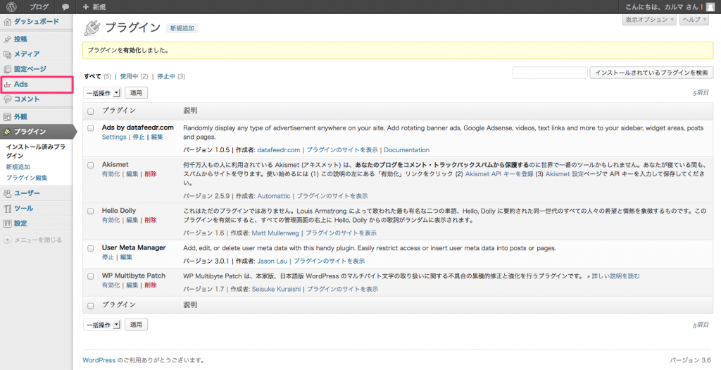The width and height of the screenshot is (721, 370).
Task: Click the ダッシュボード house icon
Action: pyautogui.click(x=7, y=22)
